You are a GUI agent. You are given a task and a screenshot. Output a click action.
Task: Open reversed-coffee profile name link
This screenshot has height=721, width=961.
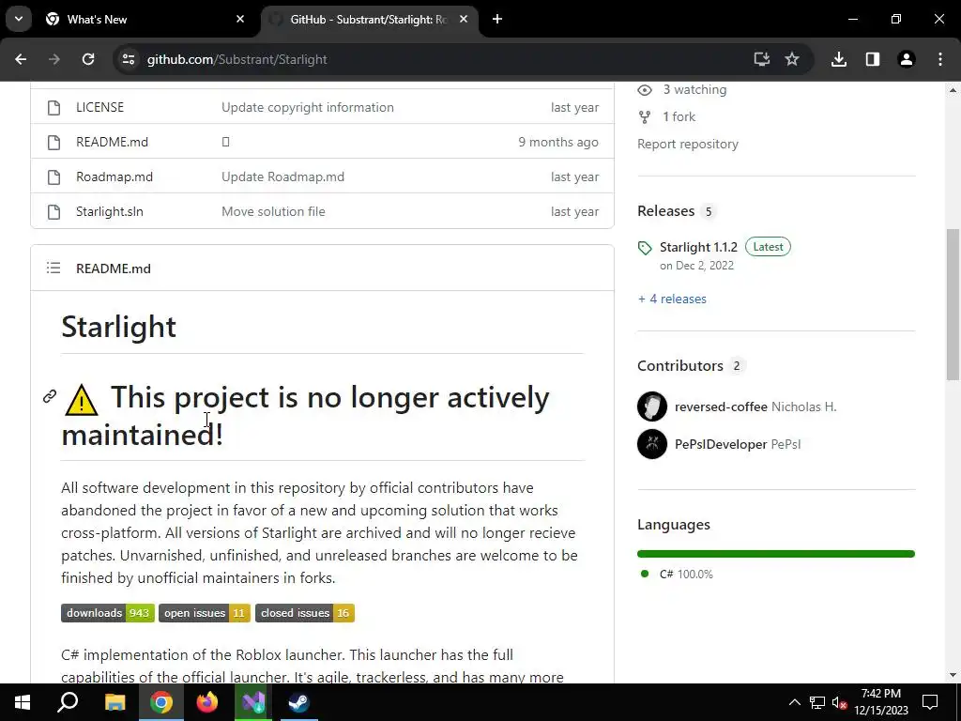click(721, 407)
